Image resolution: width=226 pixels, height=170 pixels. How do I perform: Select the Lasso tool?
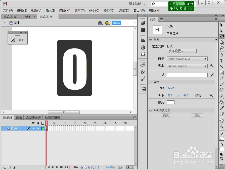click(x=222, y=48)
